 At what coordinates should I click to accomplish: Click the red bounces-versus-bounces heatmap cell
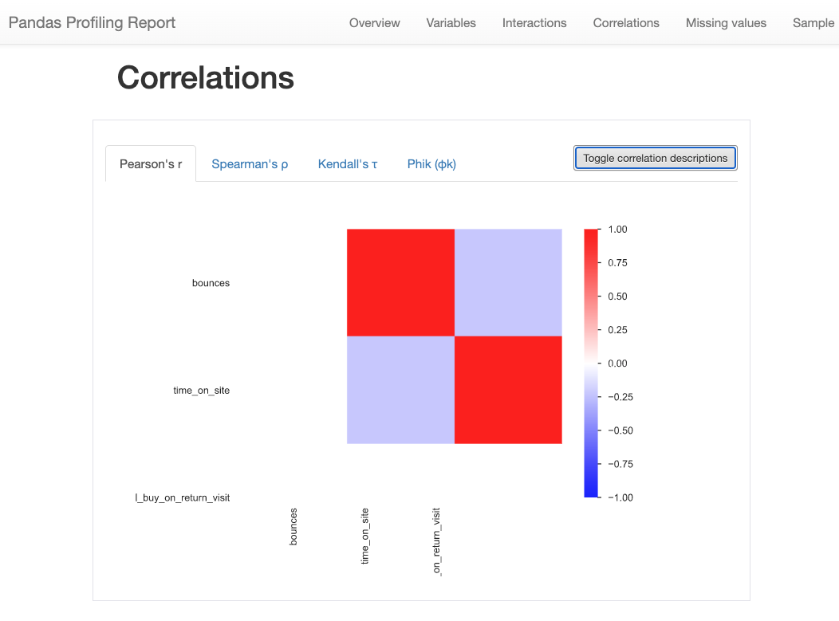click(400, 282)
